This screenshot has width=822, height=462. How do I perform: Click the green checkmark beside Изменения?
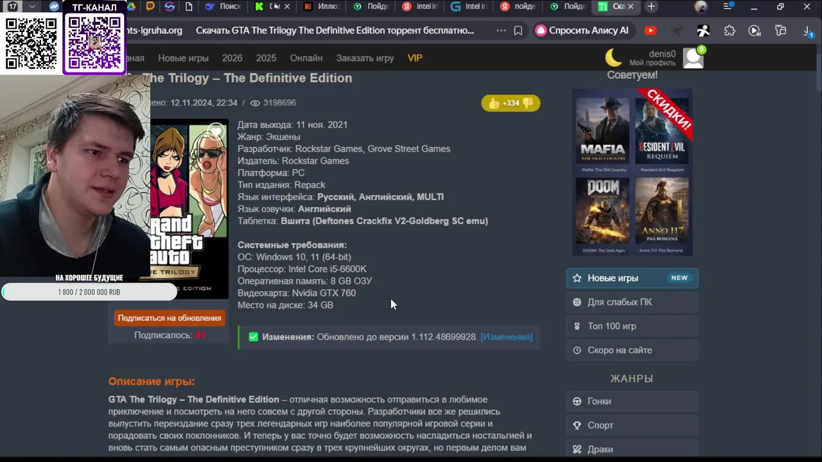[253, 337]
